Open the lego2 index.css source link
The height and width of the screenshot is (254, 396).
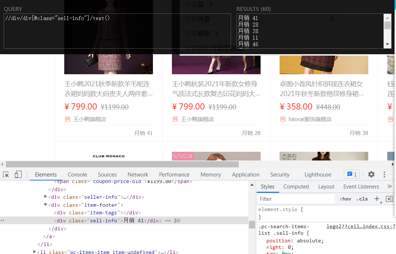361,226
